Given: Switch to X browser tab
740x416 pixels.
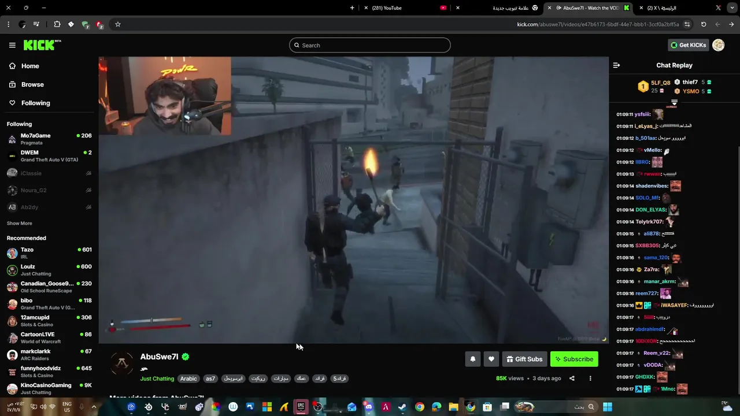Looking at the screenshot, I should click(679, 8).
